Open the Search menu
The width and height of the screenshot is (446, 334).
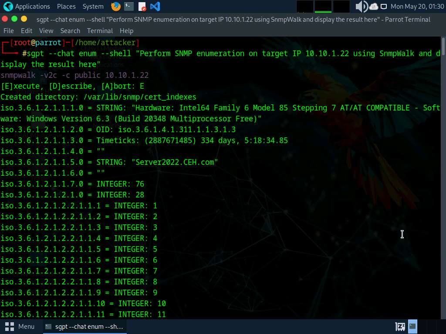coord(70,31)
